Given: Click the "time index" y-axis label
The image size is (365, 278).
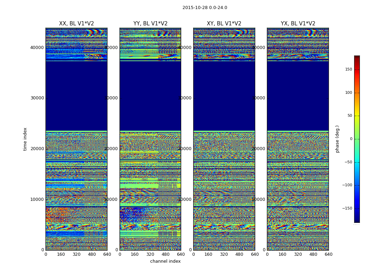Looking at the screenshot, I should (25, 139).
